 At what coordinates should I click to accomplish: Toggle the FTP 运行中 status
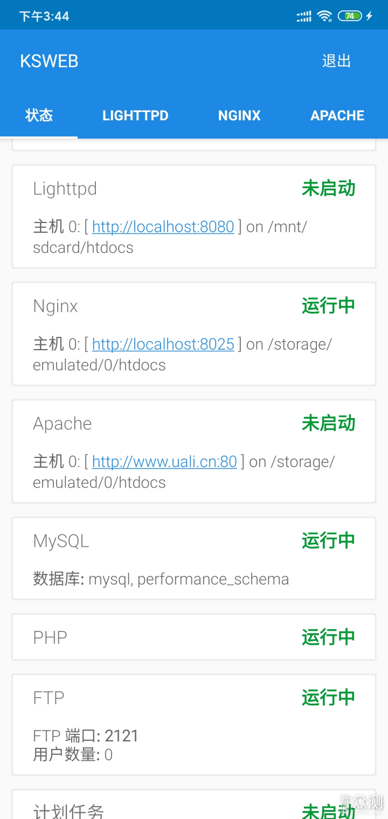[x=328, y=697]
